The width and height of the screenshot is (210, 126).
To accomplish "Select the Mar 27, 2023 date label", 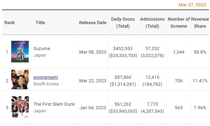I will coord(192,5).
